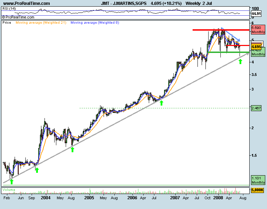Click the yellow 4.695 current price tag
Image resolution: width=267 pixels, height=209 pixels.
click(x=256, y=47)
